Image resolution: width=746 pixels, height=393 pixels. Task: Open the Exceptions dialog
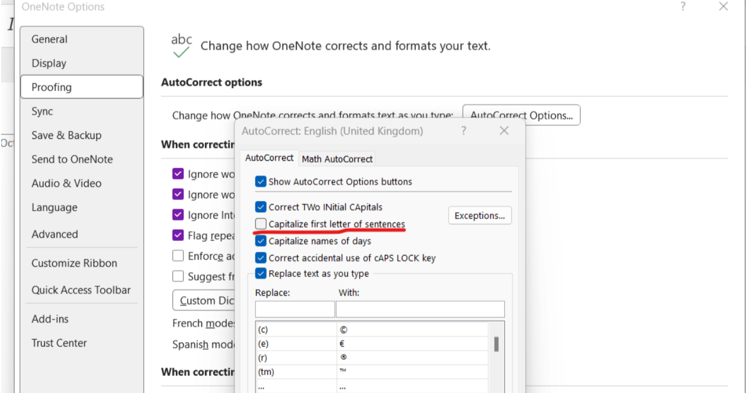pos(479,215)
